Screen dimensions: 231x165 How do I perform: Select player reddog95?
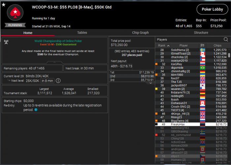tap(191, 96)
